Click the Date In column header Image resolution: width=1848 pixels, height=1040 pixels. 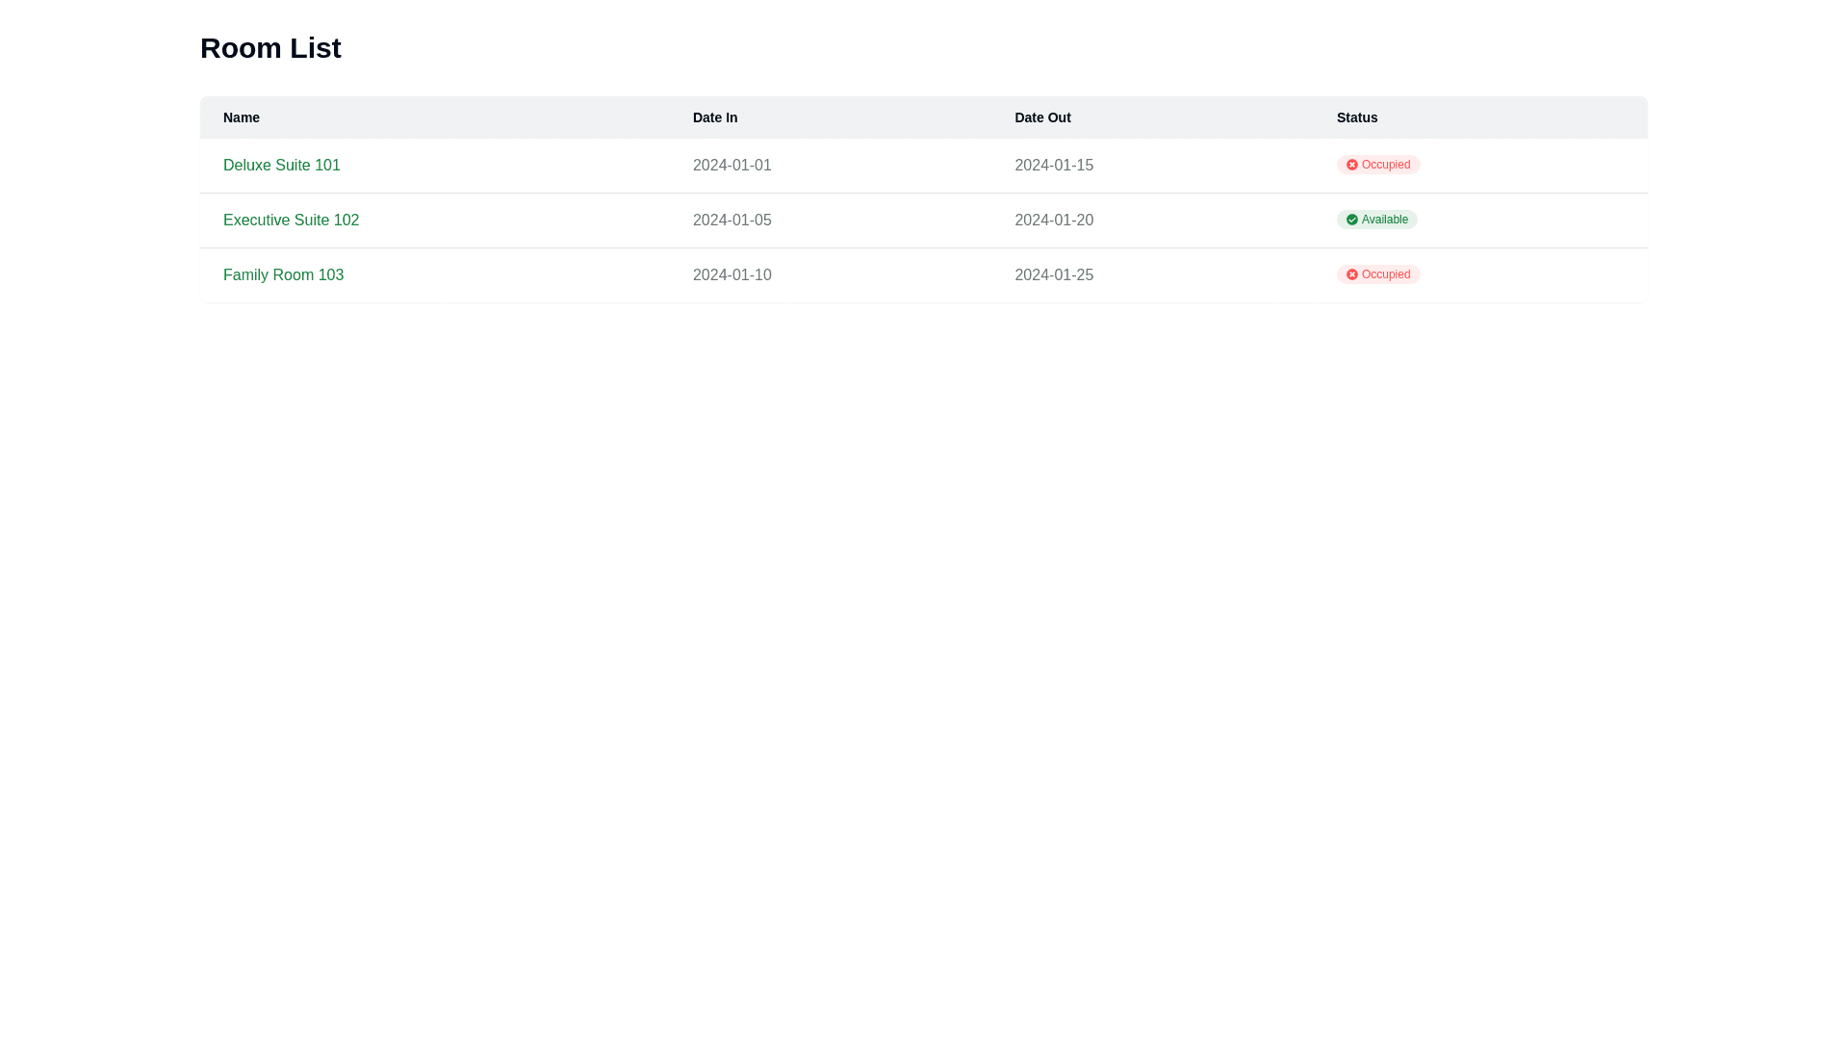point(714,117)
